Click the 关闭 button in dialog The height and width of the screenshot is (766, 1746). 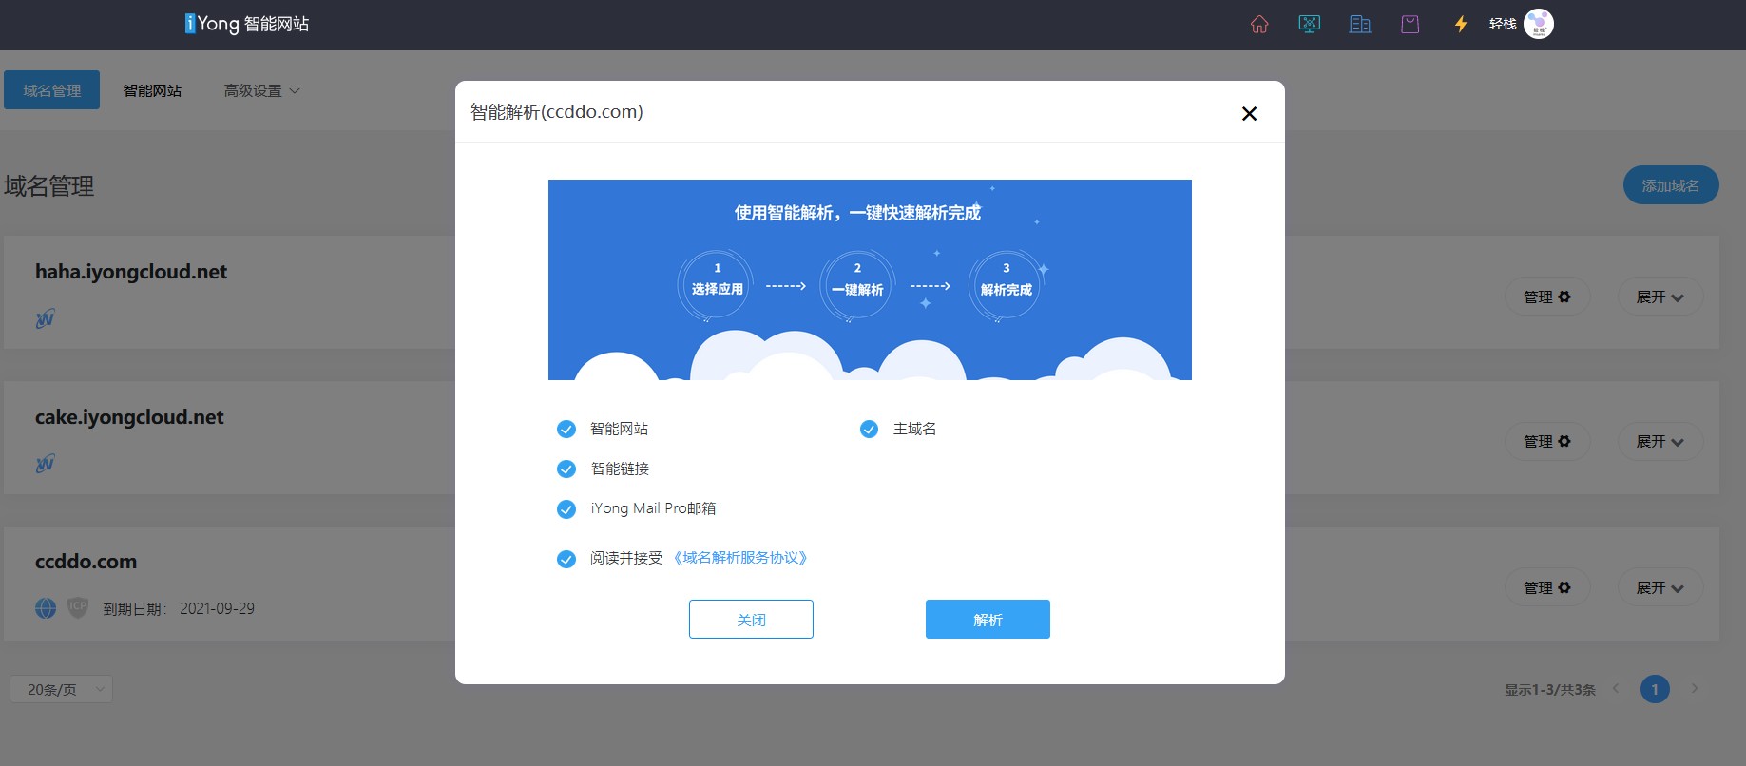coord(751,619)
